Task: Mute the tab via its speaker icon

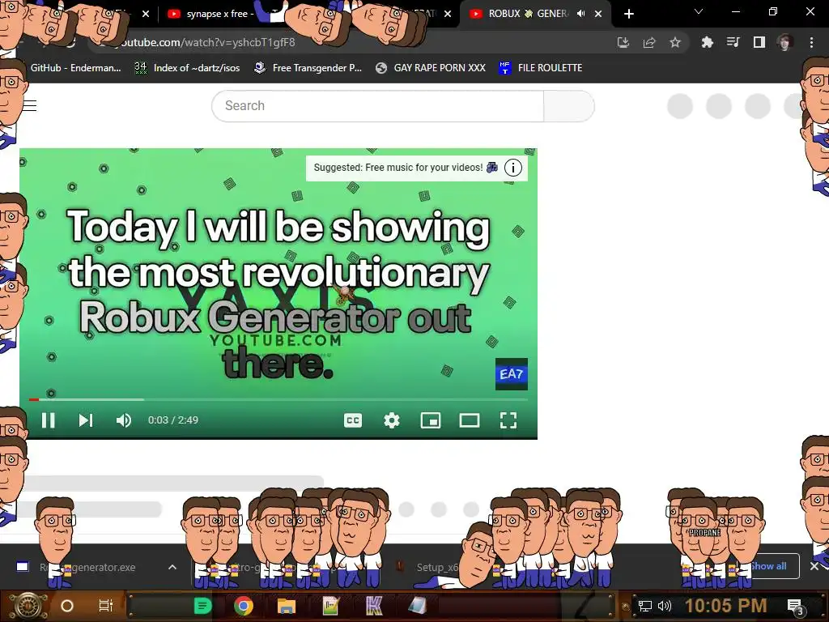Action: point(581,14)
